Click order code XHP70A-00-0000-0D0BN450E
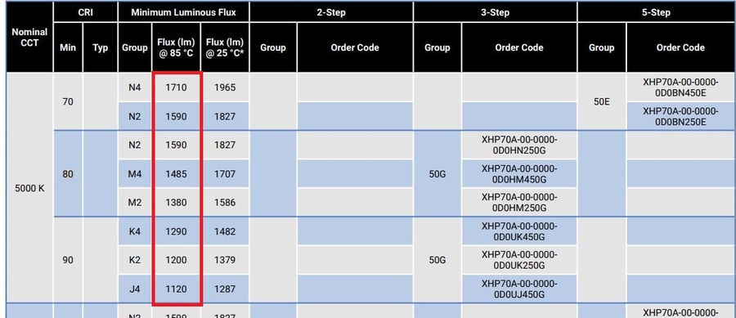 [x=680, y=87]
